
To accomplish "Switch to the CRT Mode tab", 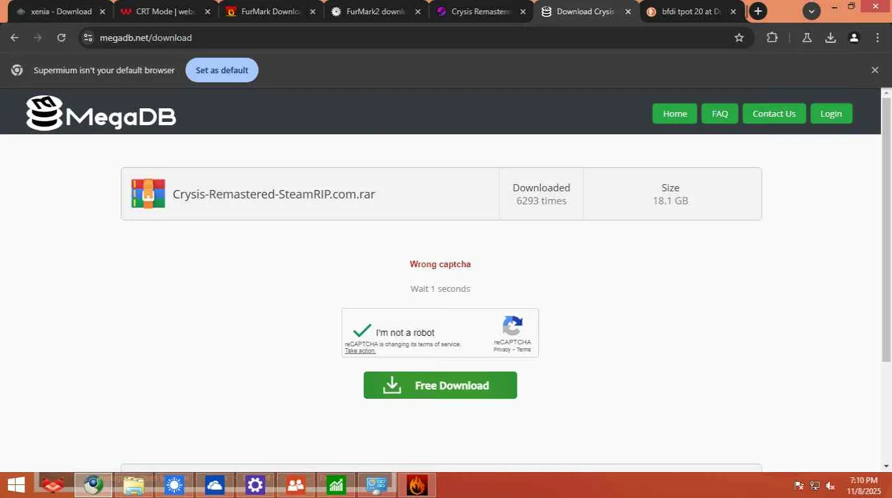I will click(166, 12).
